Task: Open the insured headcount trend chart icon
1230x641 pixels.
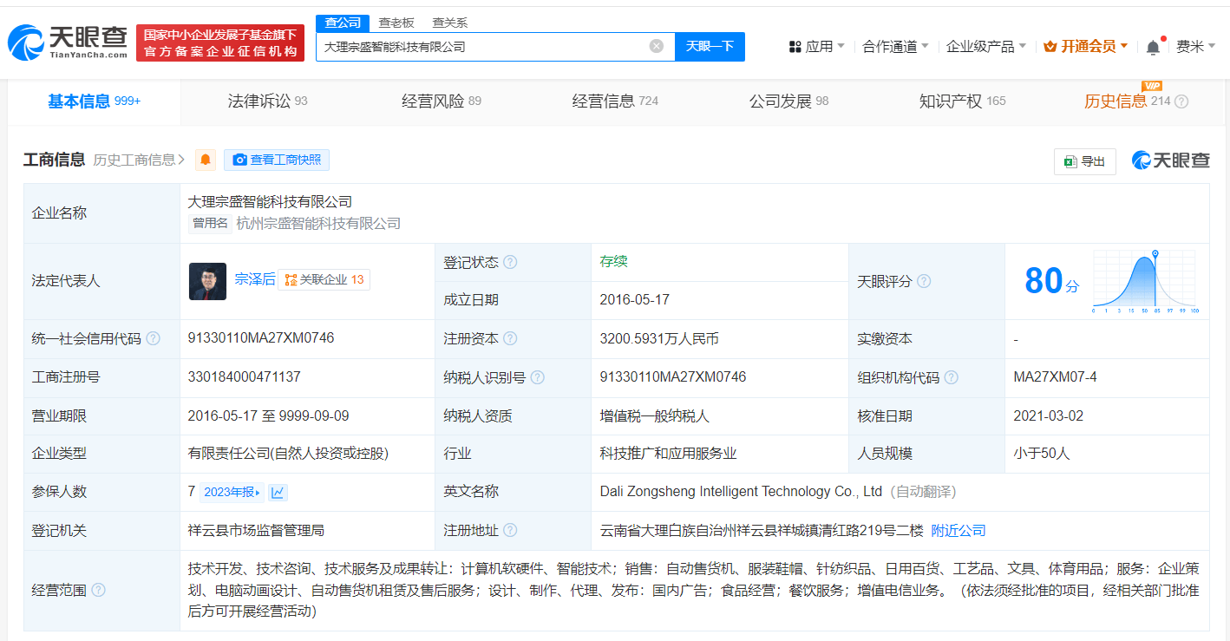Action: [278, 492]
